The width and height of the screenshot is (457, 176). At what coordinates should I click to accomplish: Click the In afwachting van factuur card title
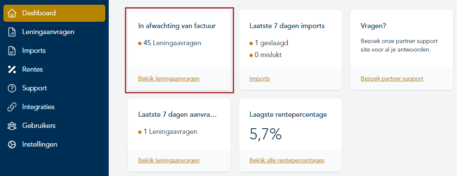(x=177, y=26)
